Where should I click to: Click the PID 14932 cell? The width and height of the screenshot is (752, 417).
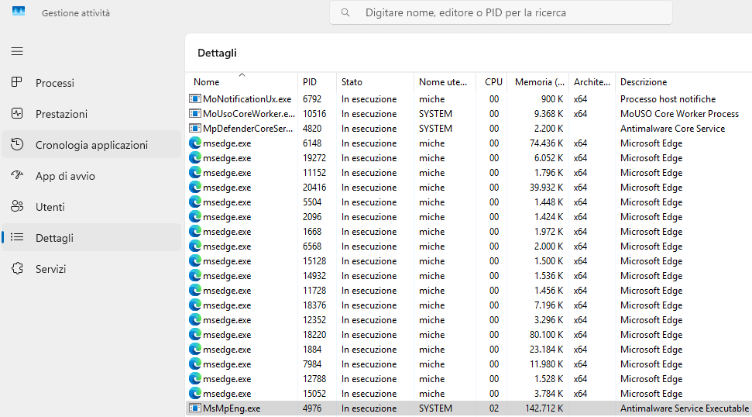[x=314, y=276]
